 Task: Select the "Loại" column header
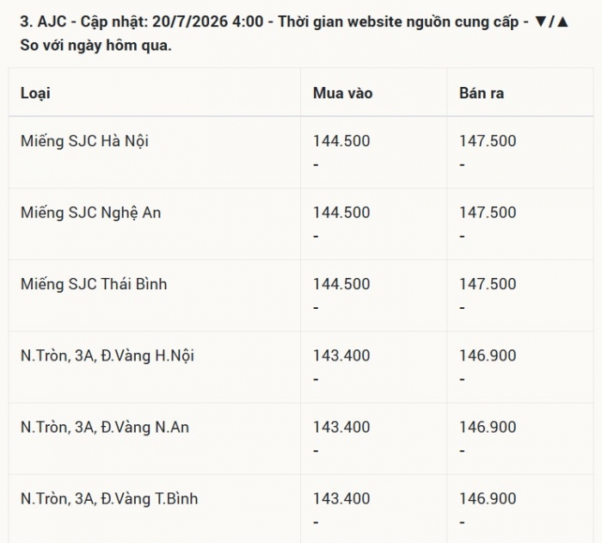(x=35, y=94)
